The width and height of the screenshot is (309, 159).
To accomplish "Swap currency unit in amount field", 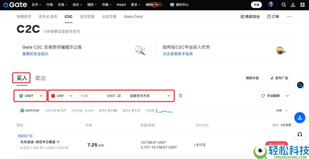I will 119,96.
